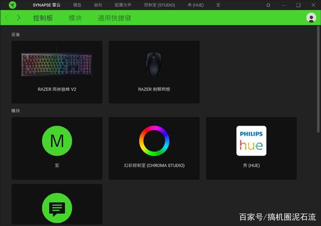Click the RAZER 刺鳞树蝰 label
This screenshot has width=321, height=226.
tap(154, 89)
